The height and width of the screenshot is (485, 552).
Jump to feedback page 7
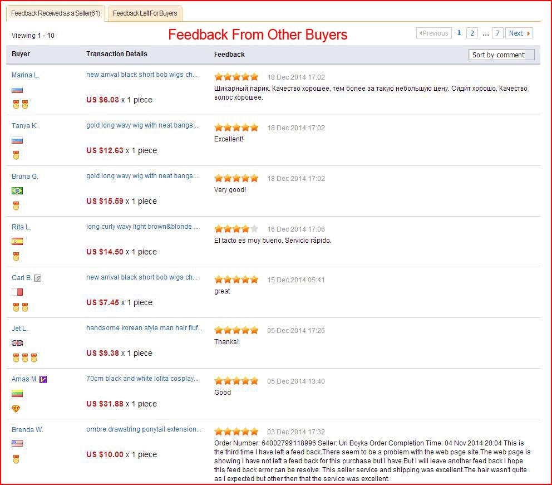(497, 33)
